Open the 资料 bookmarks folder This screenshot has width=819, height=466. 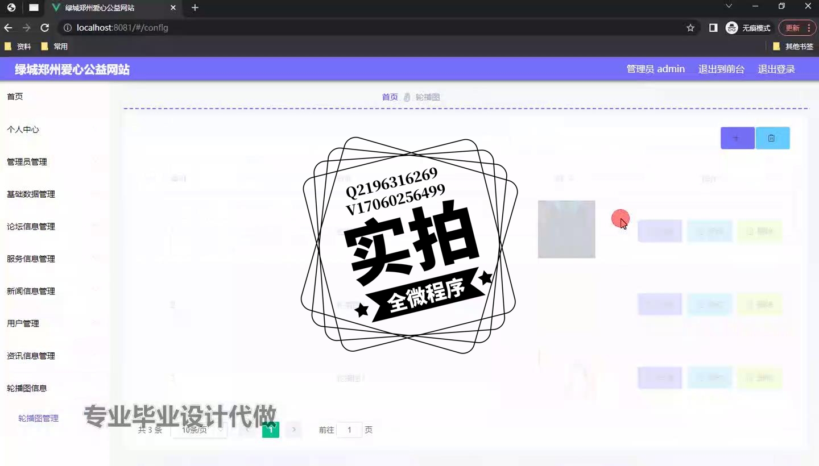pyautogui.click(x=18, y=47)
